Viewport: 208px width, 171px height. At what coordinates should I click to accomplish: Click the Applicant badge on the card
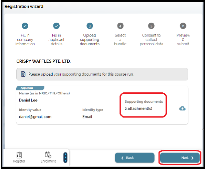click(30, 88)
